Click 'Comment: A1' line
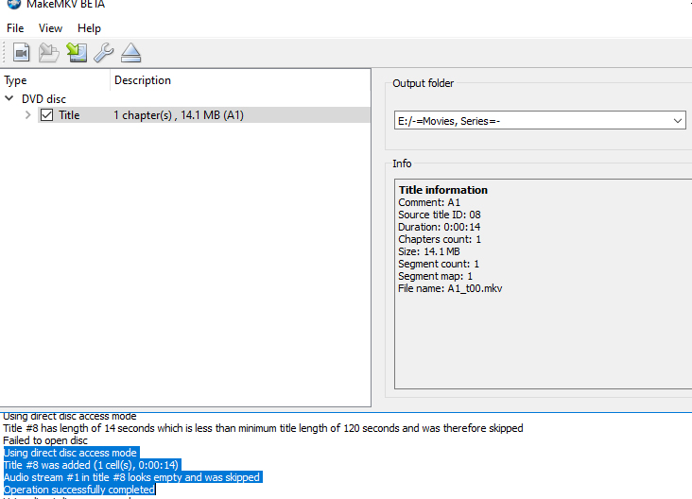The image size is (692, 499). click(429, 202)
